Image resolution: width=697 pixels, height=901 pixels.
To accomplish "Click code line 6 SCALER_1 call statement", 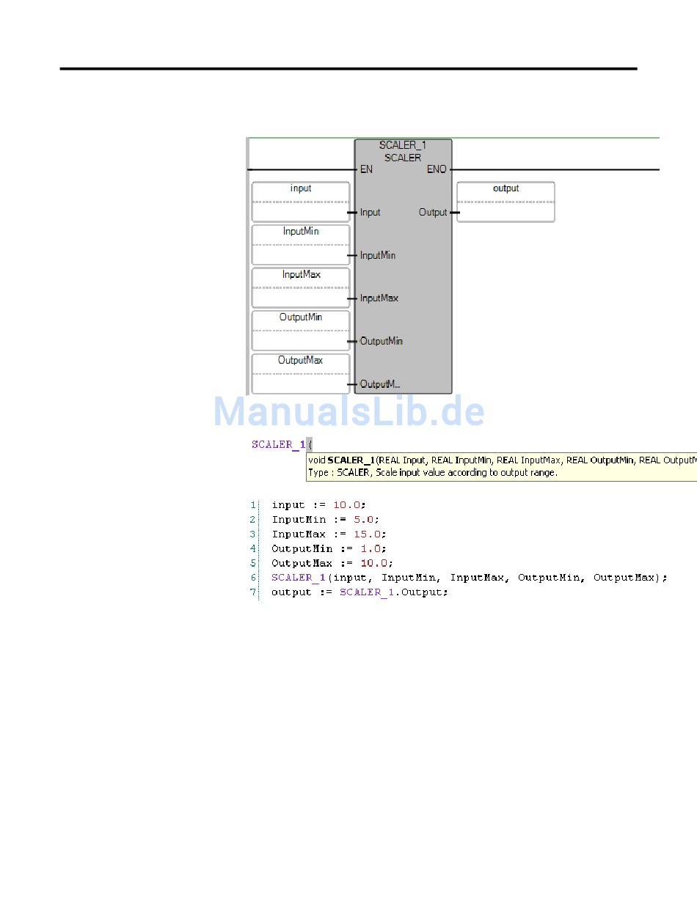I will [x=470, y=578].
